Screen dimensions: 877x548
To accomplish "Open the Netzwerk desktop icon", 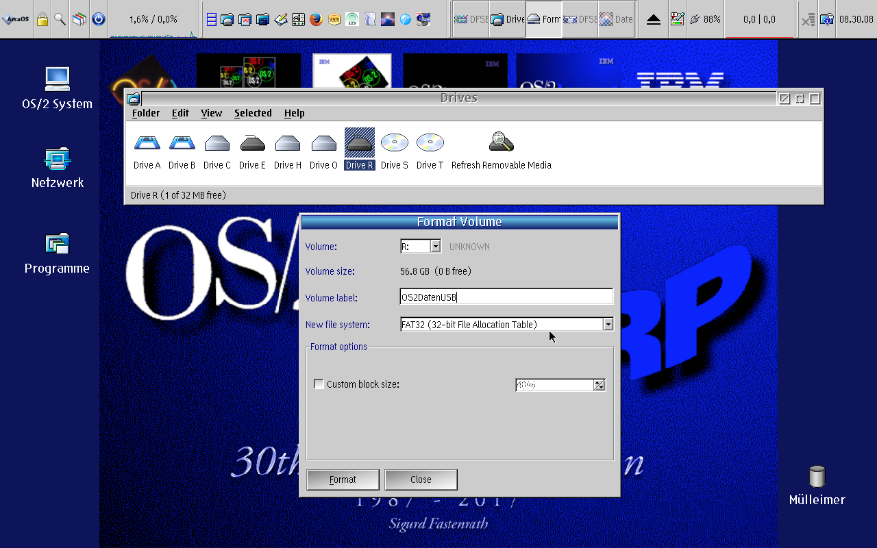I will point(58,169).
